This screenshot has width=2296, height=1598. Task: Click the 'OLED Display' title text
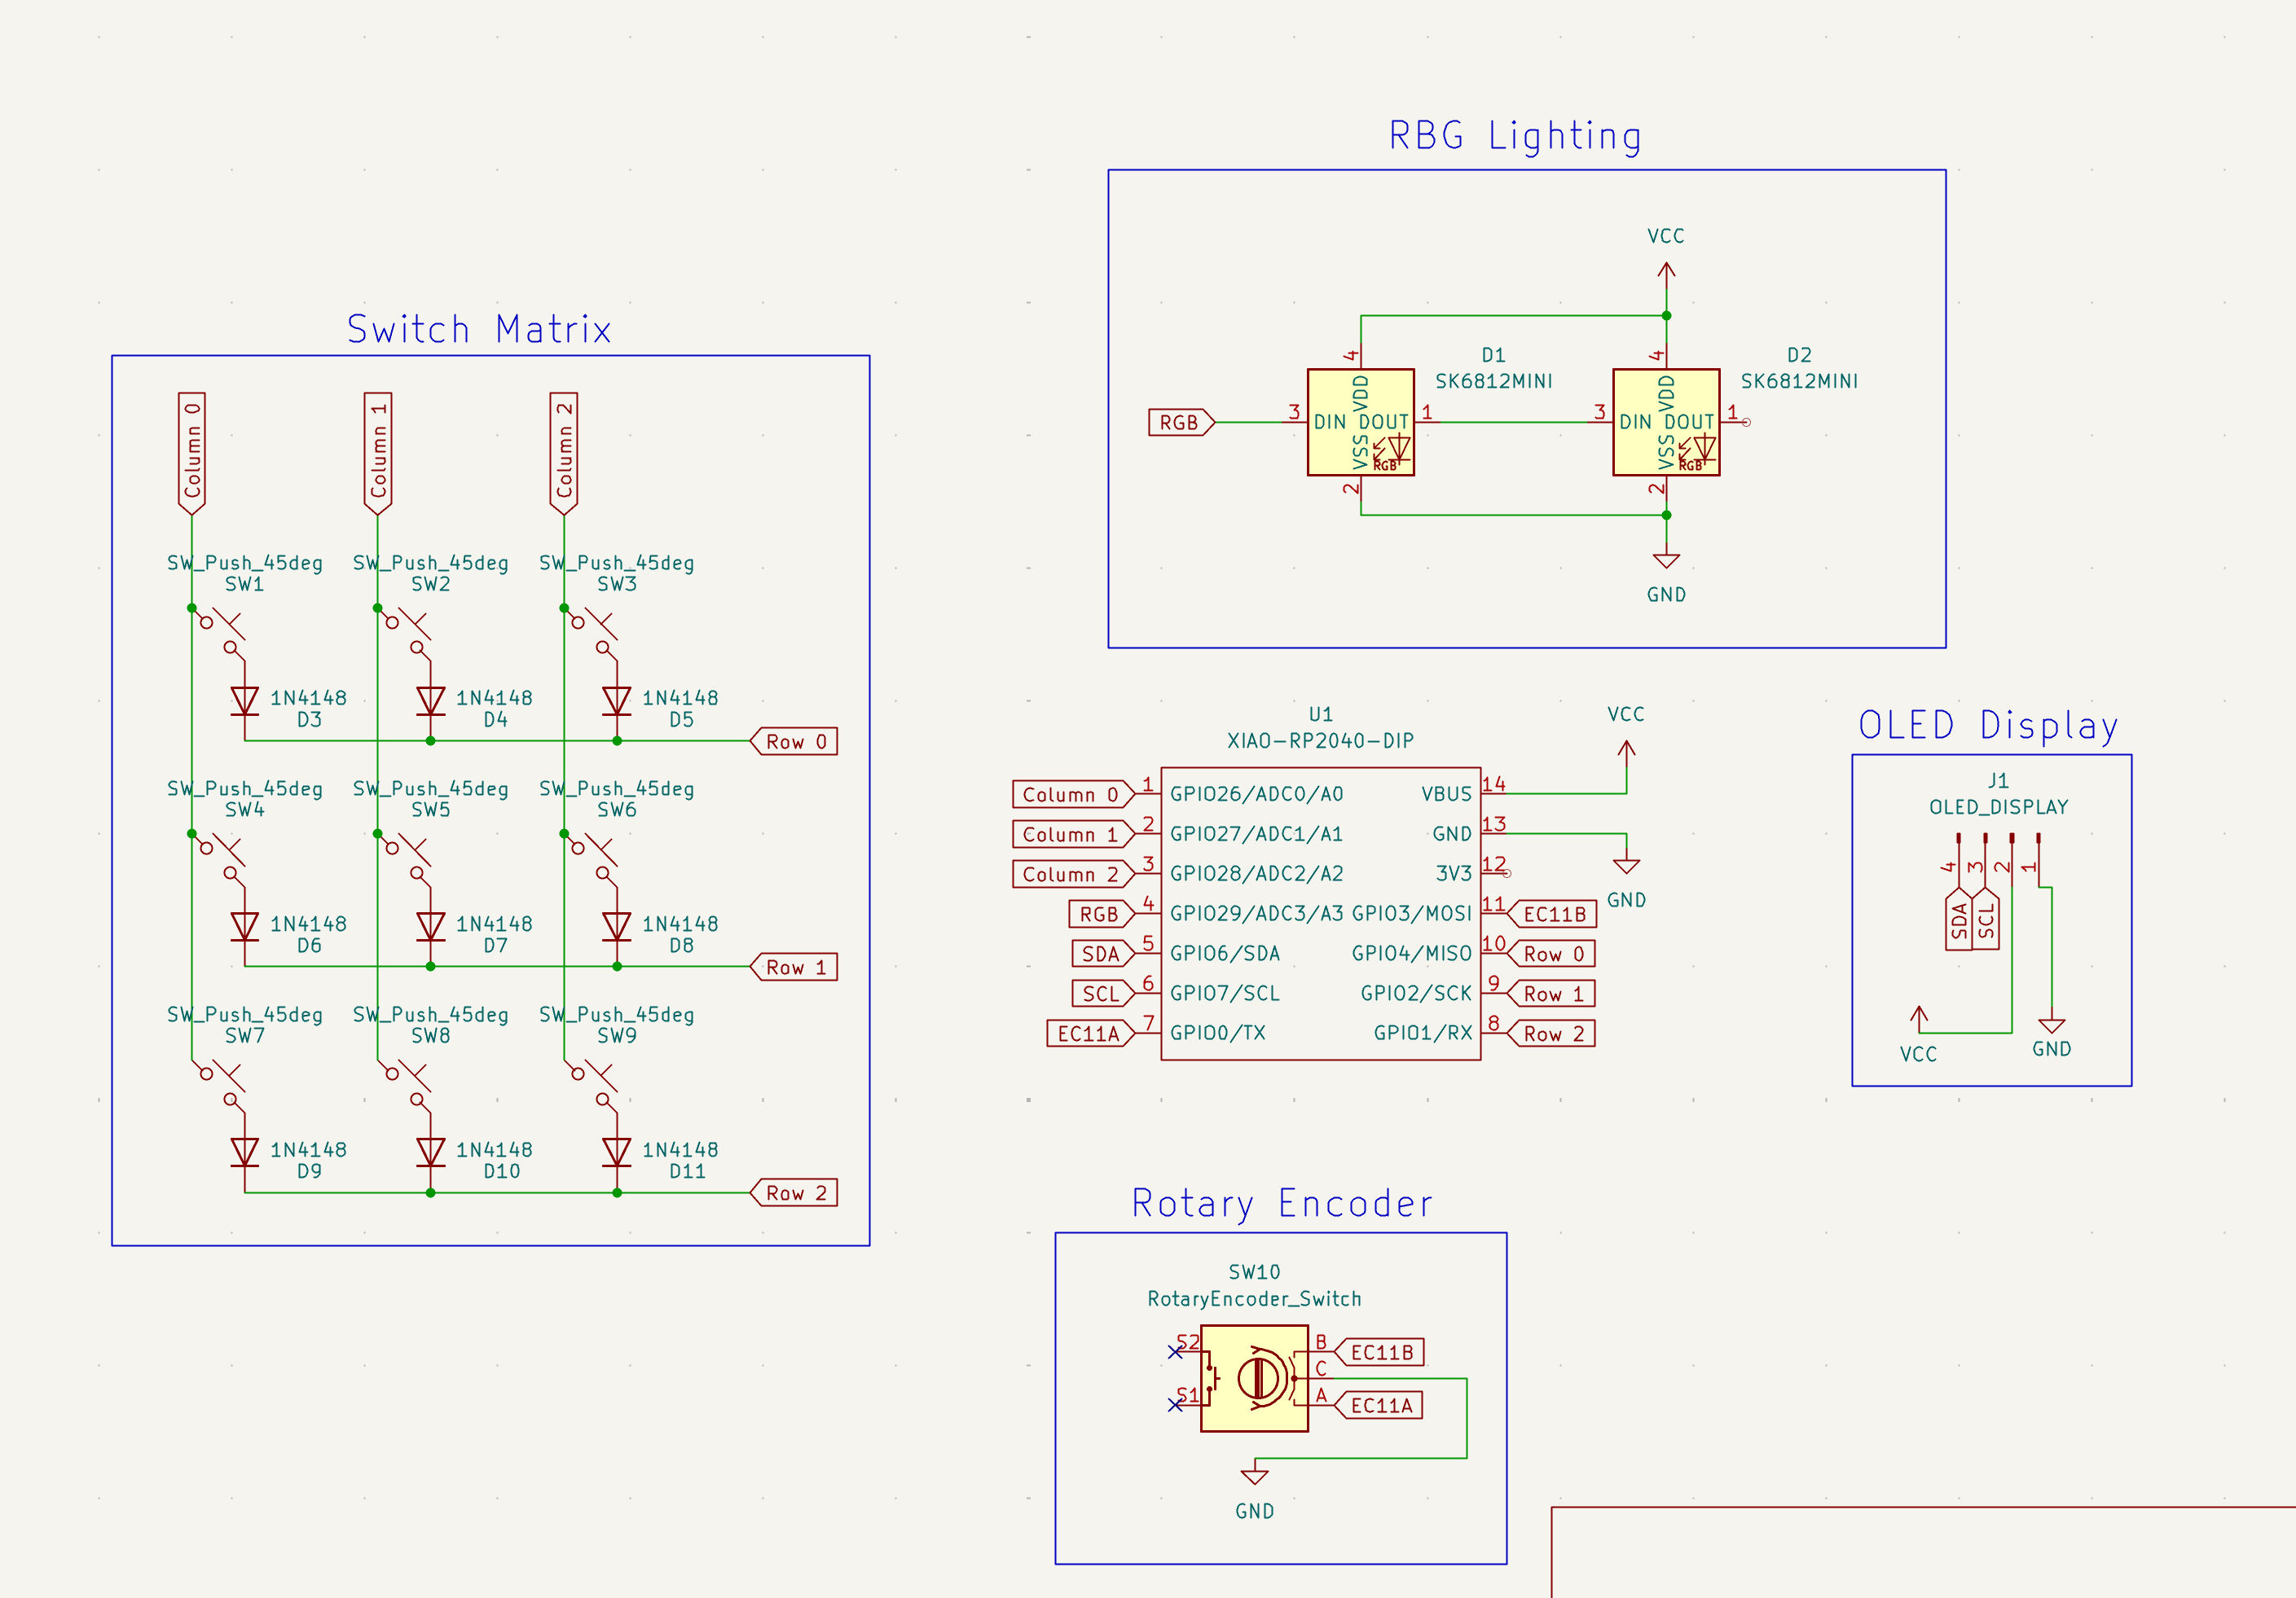(x=1988, y=726)
